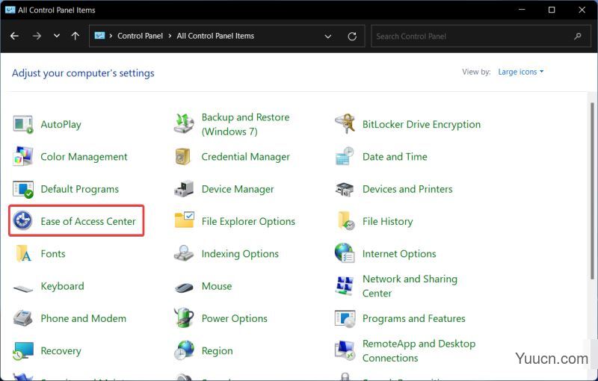Click the Credential Manager safe icon

183,157
